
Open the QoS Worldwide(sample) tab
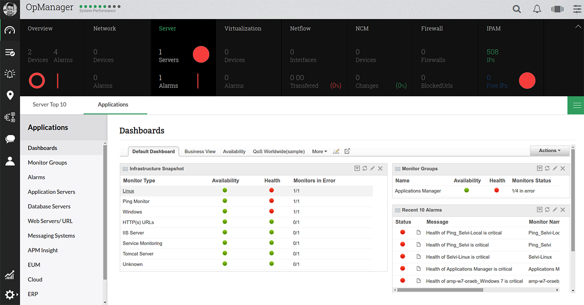(x=279, y=152)
